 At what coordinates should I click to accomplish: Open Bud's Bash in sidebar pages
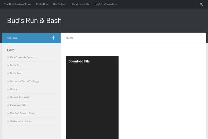(16, 65)
